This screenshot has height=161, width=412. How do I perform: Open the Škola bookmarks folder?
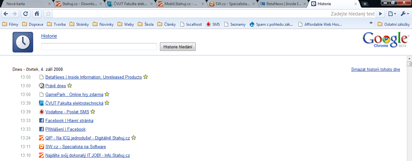tap(145, 24)
